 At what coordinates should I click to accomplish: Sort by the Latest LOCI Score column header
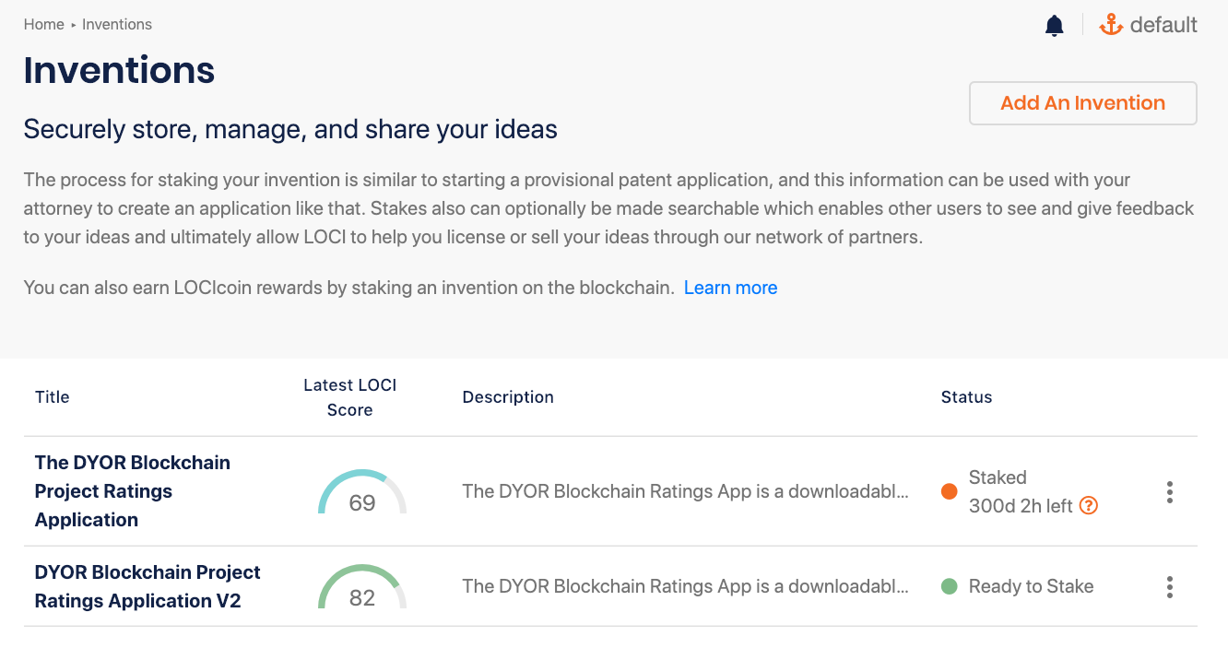pyautogui.click(x=349, y=397)
